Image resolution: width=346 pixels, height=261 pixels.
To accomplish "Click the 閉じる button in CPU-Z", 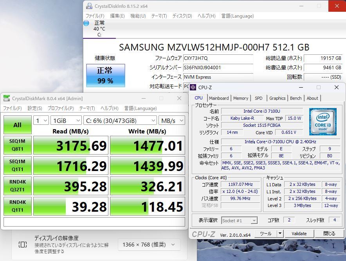I will (x=329, y=234).
